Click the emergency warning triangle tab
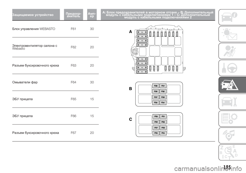This screenshot has width=246, height=173. [x=232, y=85]
